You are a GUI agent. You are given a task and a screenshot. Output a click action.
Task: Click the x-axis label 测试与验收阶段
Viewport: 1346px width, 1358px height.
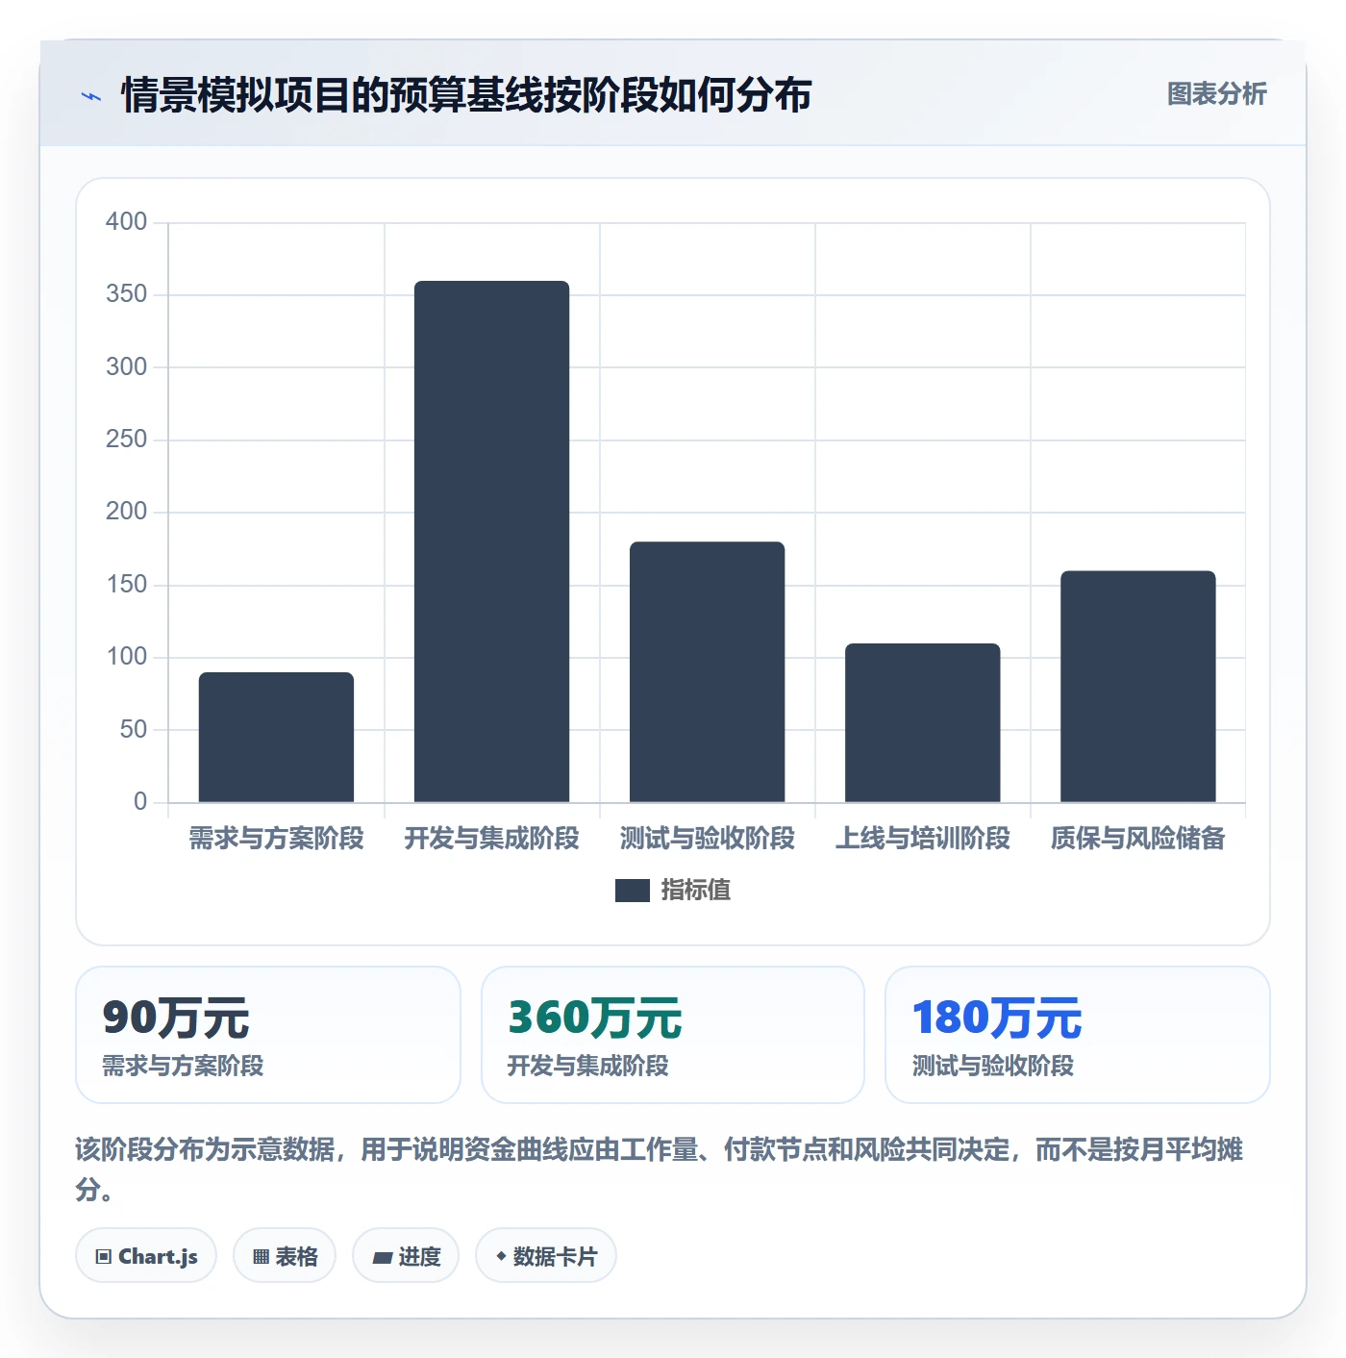pyautogui.click(x=708, y=839)
